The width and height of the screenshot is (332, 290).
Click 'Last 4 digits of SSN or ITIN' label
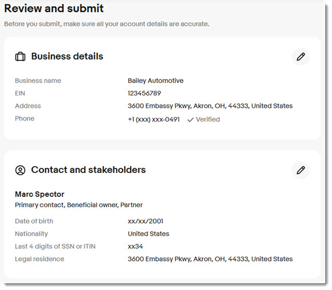coord(56,247)
